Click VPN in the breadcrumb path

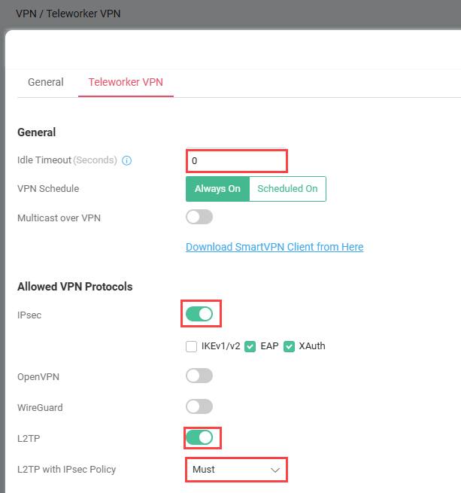tap(26, 14)
